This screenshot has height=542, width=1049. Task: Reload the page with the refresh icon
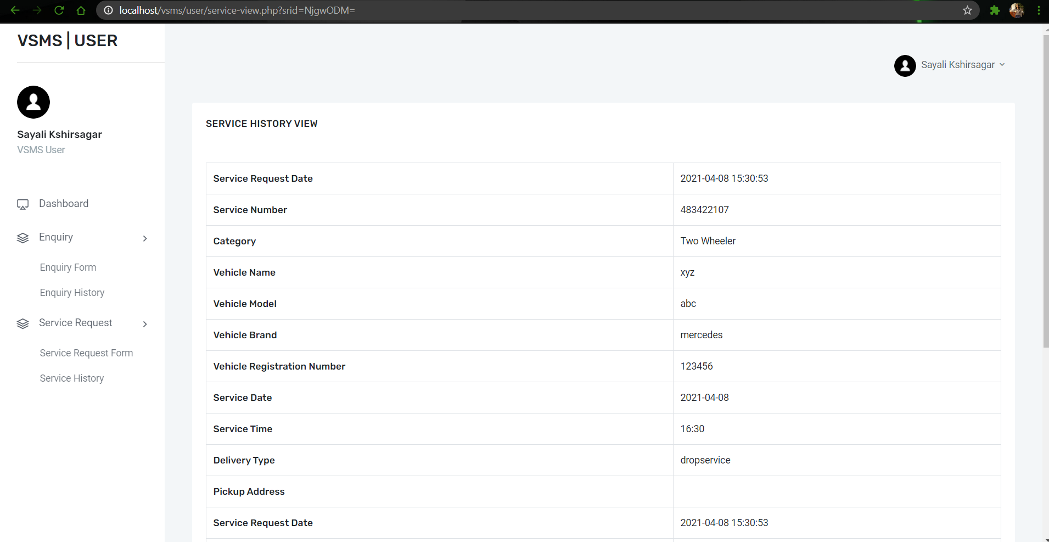tap(59, 10)
